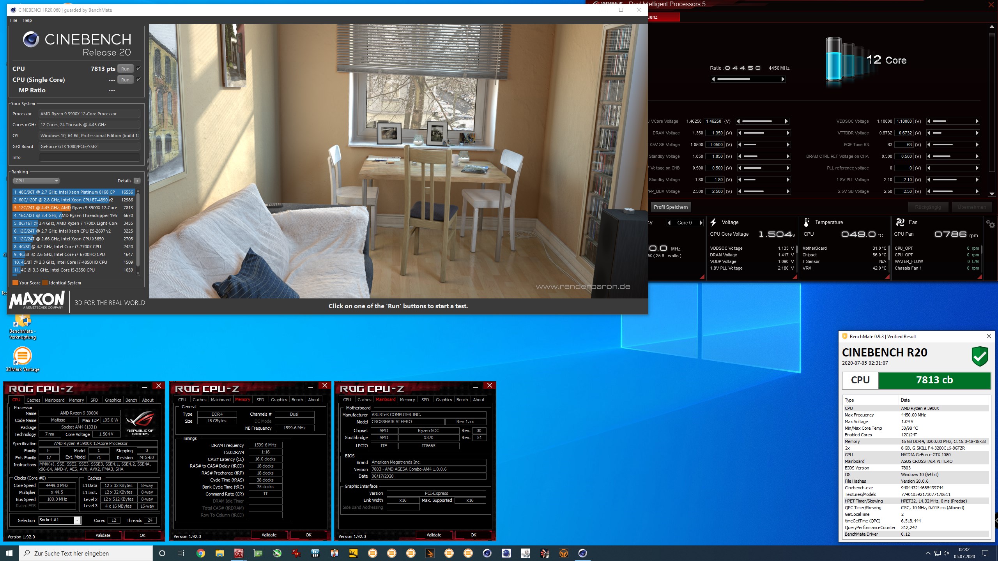This screenshot has width=998, height=561.
Task: Launch Google Chrome from taskbar
Action: pyautogui.click(x=200, y=553)
